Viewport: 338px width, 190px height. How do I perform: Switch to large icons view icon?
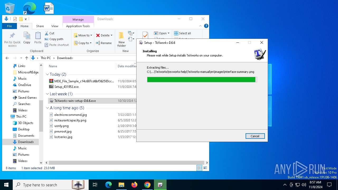[x=205, y=168]
